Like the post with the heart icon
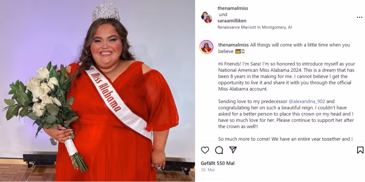This screenshot has width=365, height=182. pyautogui.click(x=205, y=150)
